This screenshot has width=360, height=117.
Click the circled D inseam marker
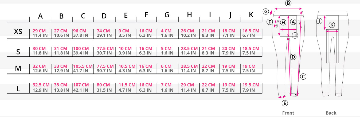[x=293, y=57]
